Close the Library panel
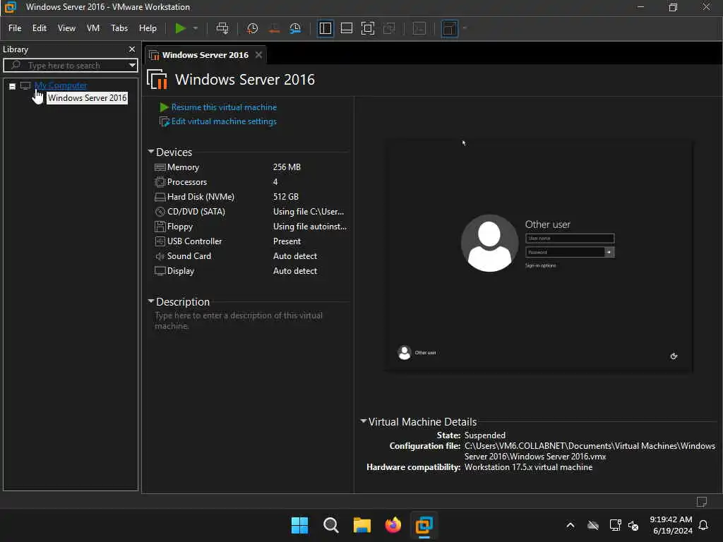The image size is (723, 542). point(132,49)
